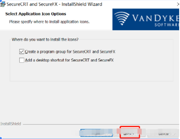The height and width of the screenshot is (139, 180).
Task: Click the VanDyke Software banner text
Action: click(156, 20)
